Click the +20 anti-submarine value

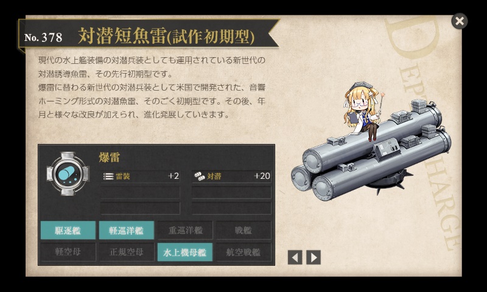pyautogui.click(x=262, y=176)
